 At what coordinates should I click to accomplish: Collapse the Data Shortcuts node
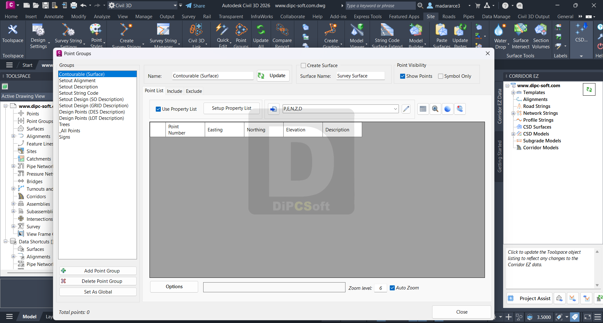click(5, 241)
